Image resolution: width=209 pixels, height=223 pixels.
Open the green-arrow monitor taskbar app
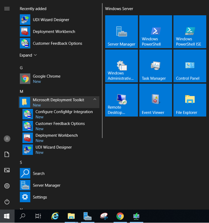(136, 216)
